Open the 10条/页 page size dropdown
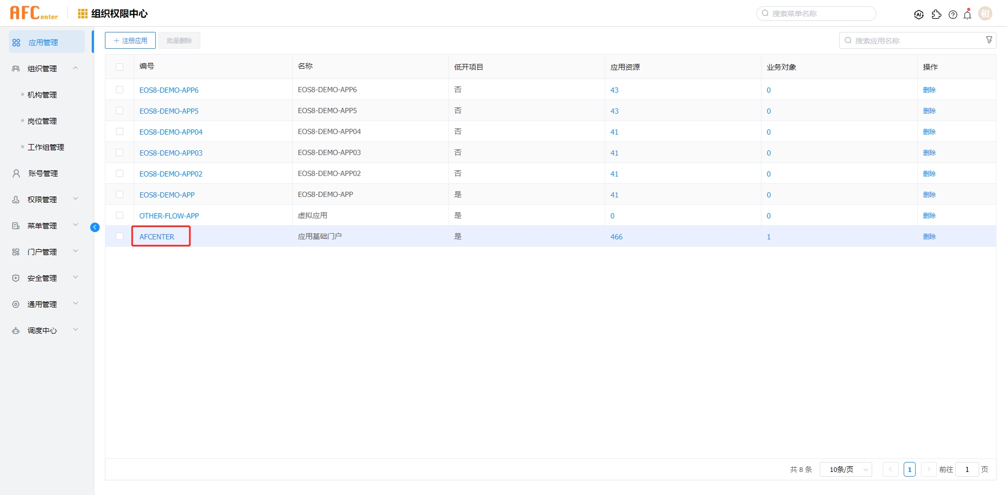1007x495 pixels. point(845,469)
